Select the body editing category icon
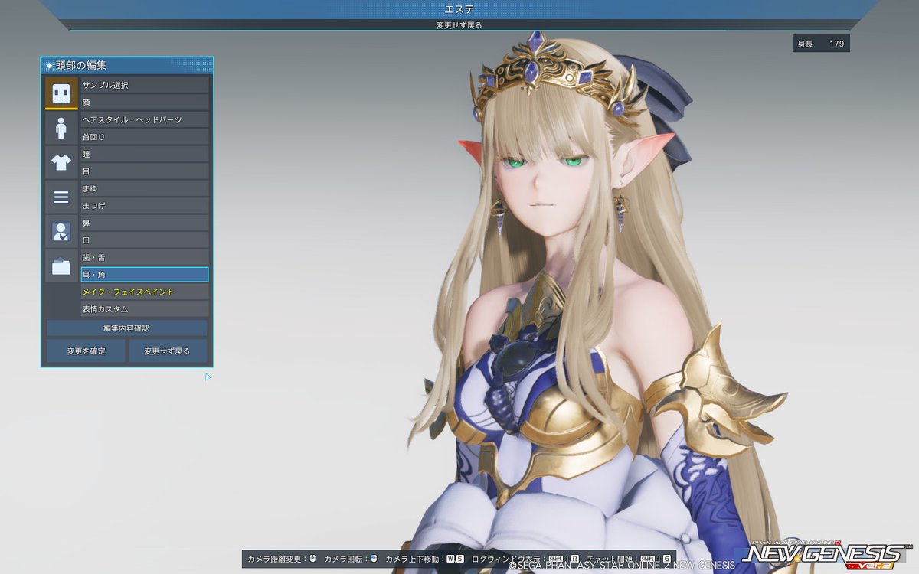This screenshot has height=574, width=919. [x=61, y=128]
